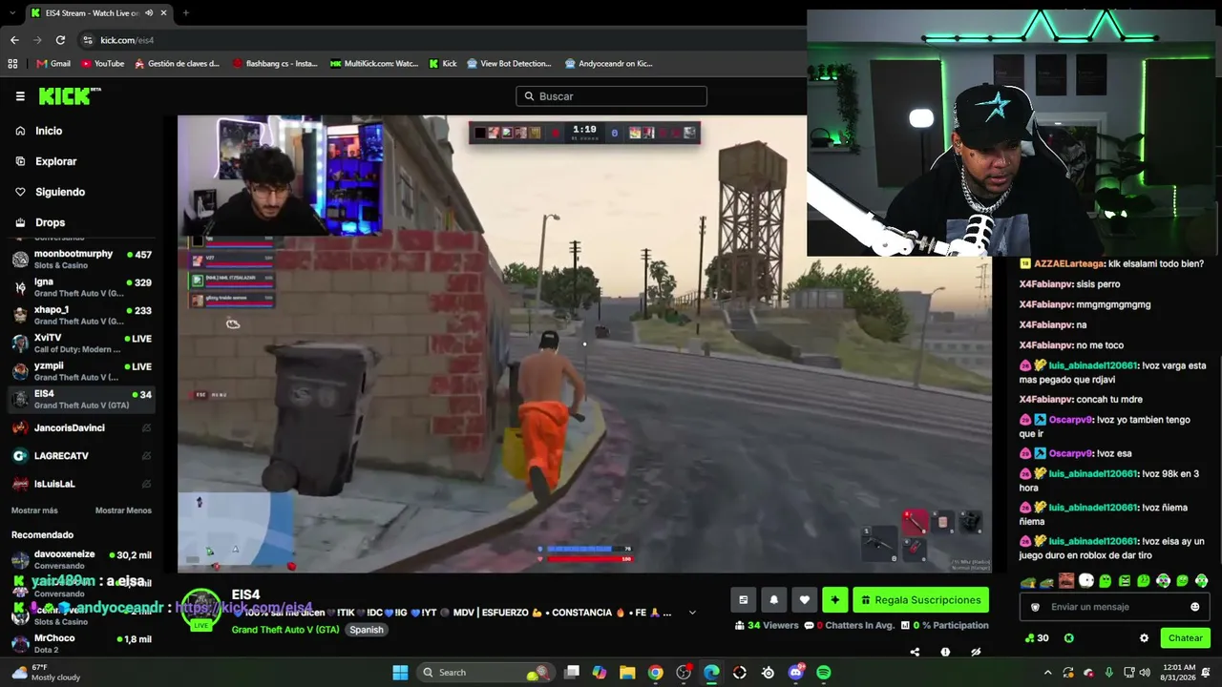
Task: Go back using the browser back arrow
Action: [14, 40]
